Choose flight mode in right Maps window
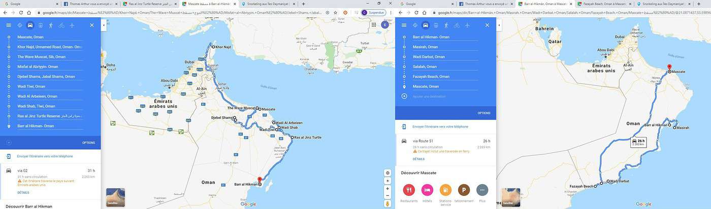 (467, 25)
